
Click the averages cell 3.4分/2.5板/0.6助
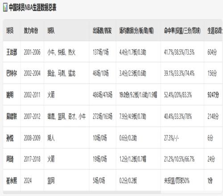133,73
